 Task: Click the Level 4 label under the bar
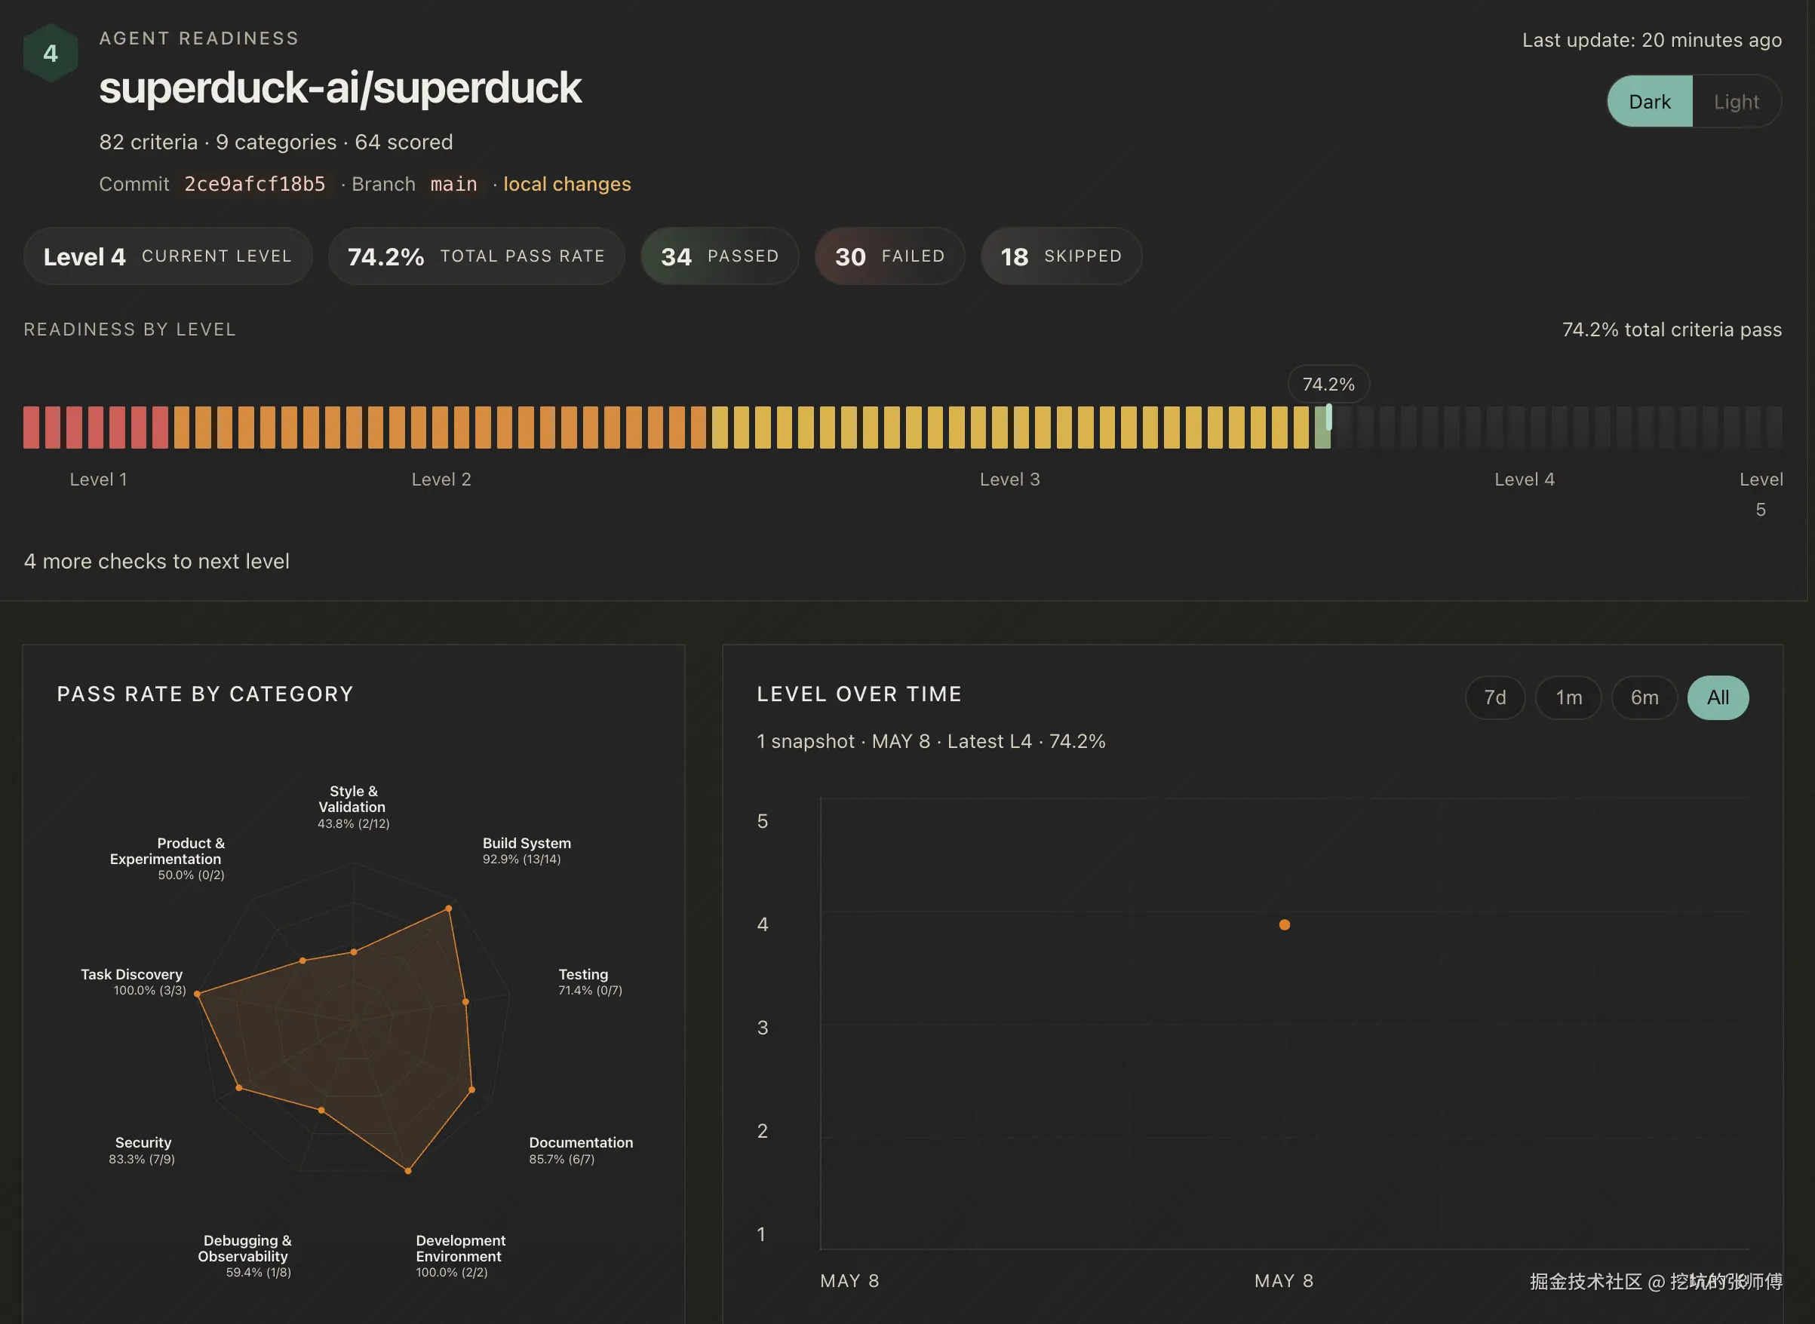[x=1524, y=480]
